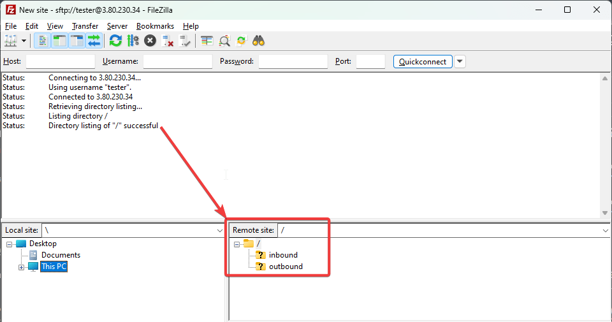
Task: Open the directory listing filters
Action: coord(207,41)
